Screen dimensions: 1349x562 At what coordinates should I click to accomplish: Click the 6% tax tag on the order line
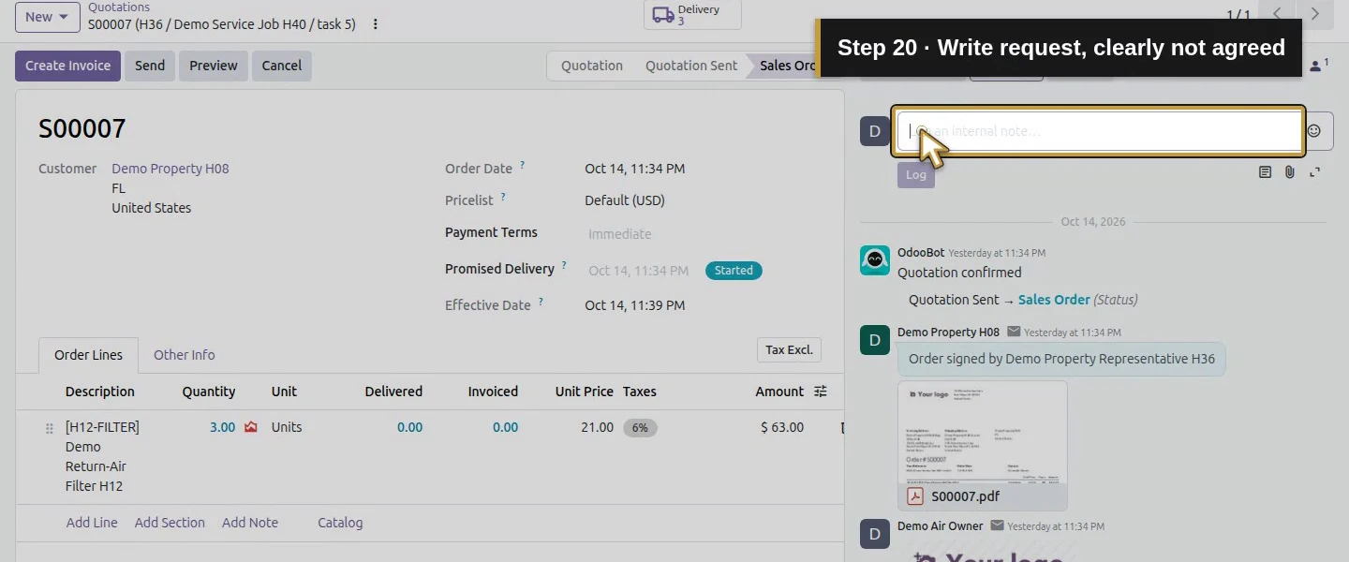(640, 428)
